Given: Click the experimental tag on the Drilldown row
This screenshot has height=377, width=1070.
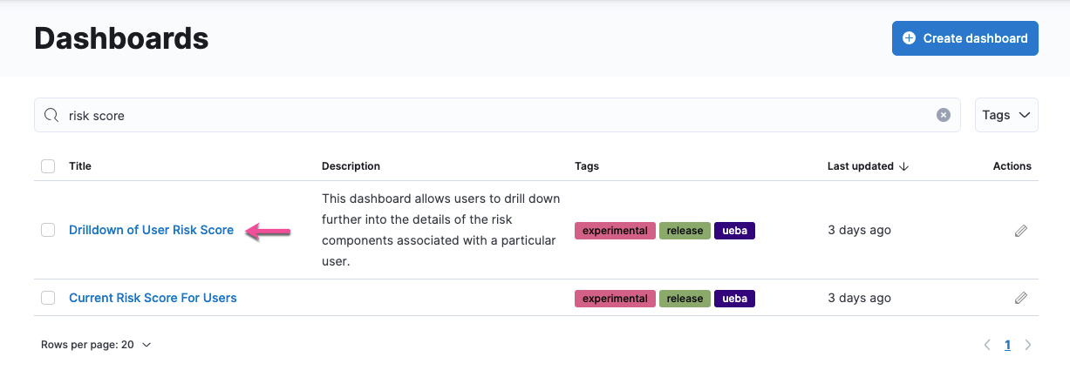Looking at the screenshot, I should pos(615,231).
